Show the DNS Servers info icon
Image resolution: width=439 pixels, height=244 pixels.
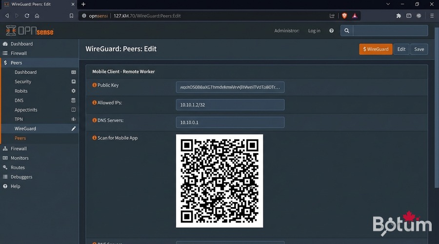pyautogui.click(x=94, y=120)
